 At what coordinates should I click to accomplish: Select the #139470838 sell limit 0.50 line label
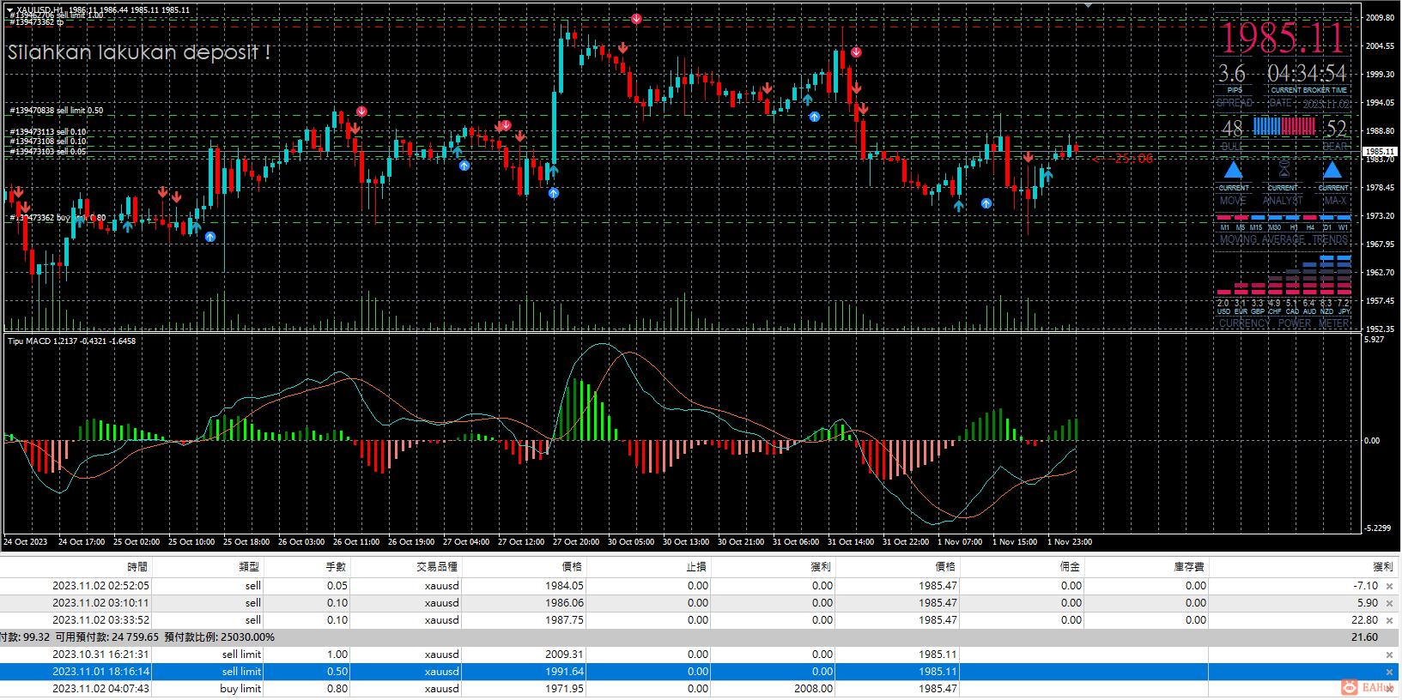[57, 111]
